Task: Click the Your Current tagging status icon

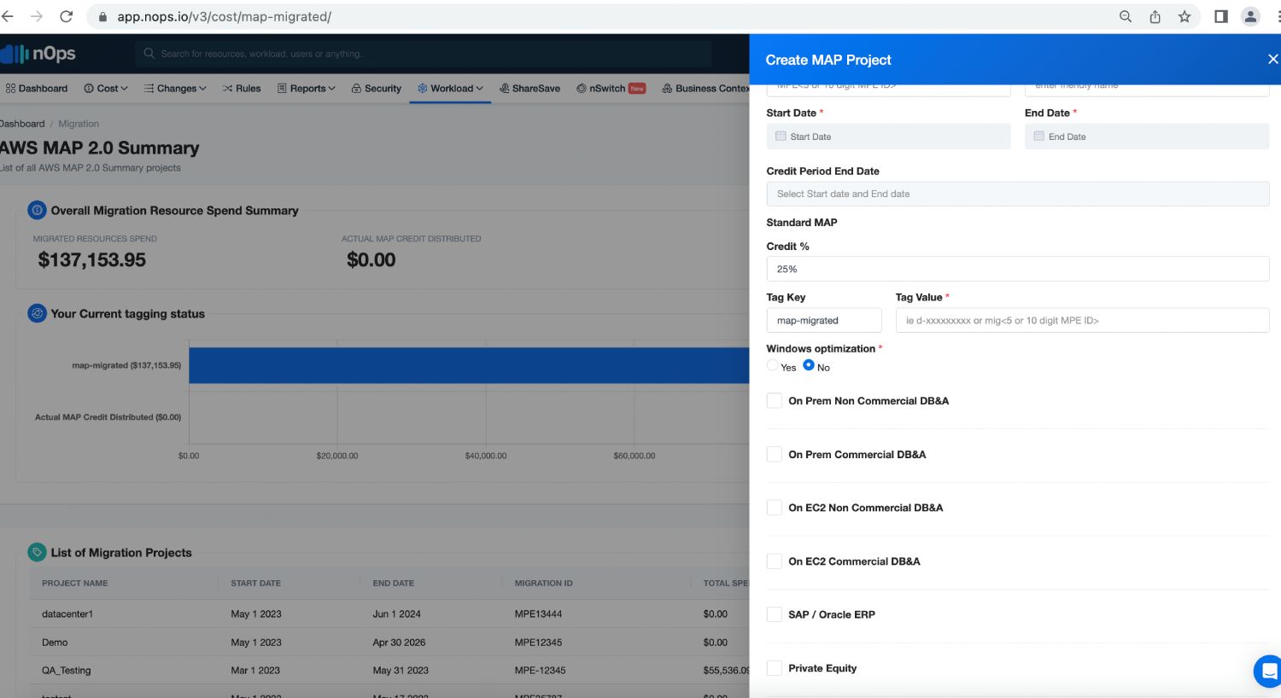Action: coord(37,313)
